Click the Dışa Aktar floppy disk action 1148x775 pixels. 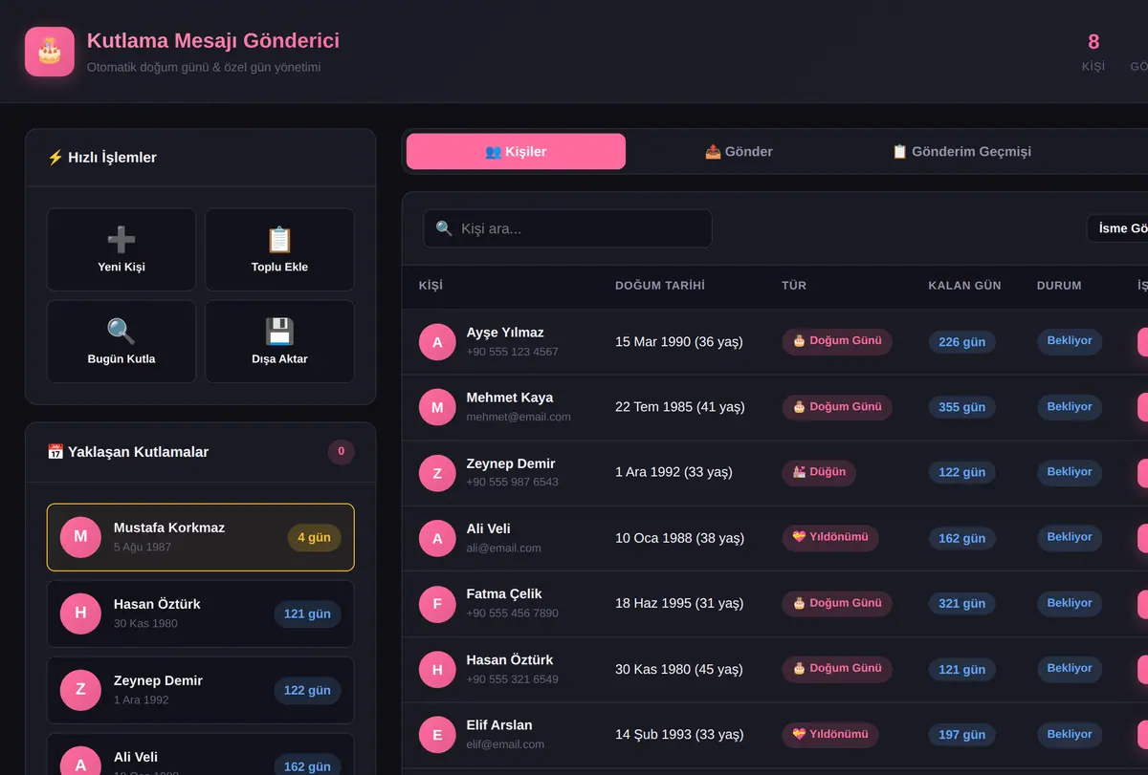[279, 341]
